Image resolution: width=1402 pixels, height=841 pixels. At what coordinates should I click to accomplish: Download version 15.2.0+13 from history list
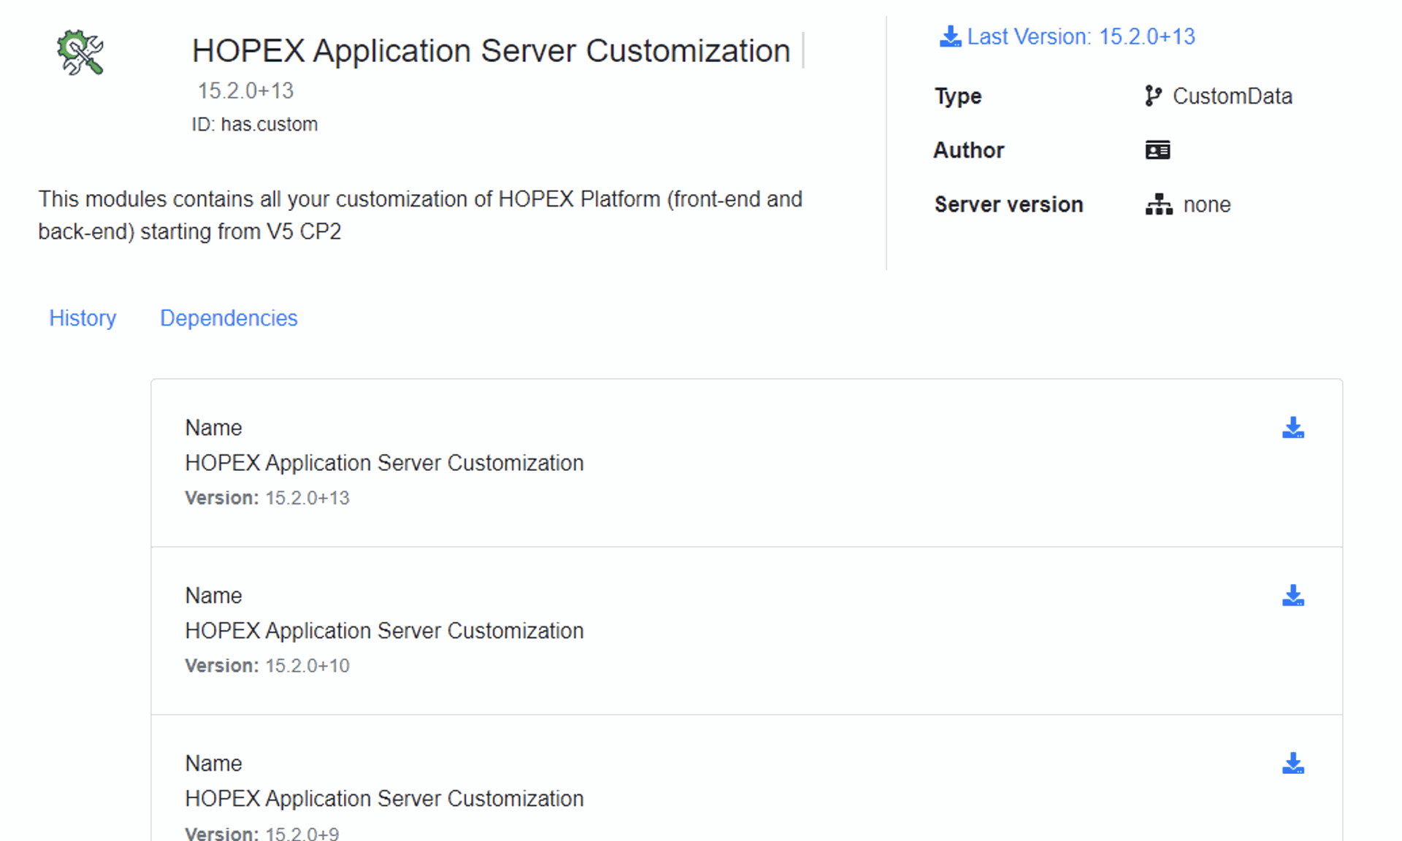[1293, 428]
